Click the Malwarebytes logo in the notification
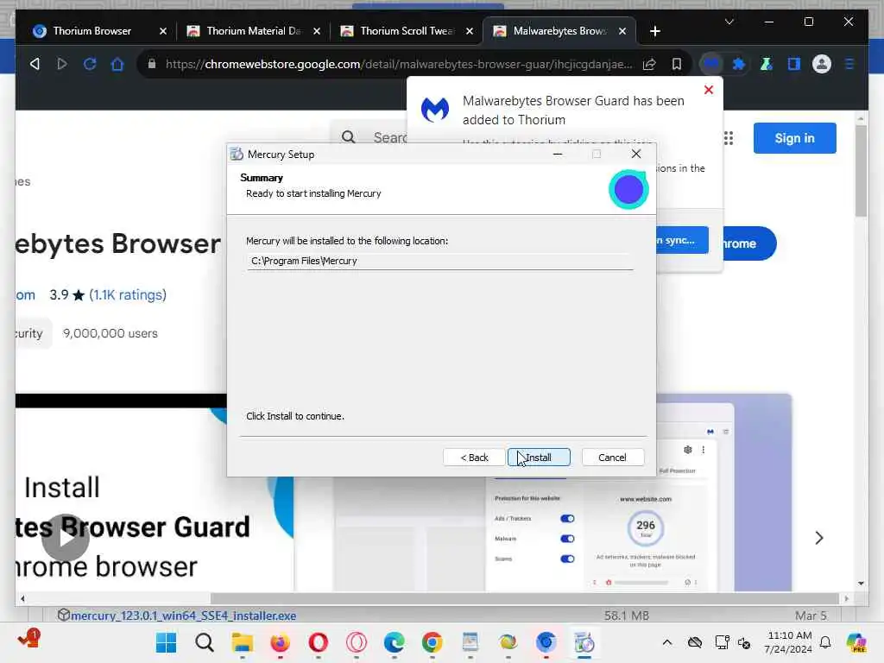 pyautogui.click(x=435, y=110)
